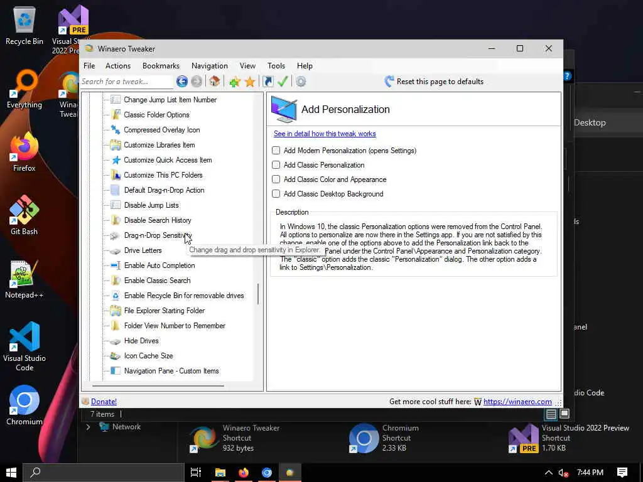The height and width of the screenshot is (482, 643).
Task: Select Navigation Pane - Custom Items
Action: click(x=171, y=371)
